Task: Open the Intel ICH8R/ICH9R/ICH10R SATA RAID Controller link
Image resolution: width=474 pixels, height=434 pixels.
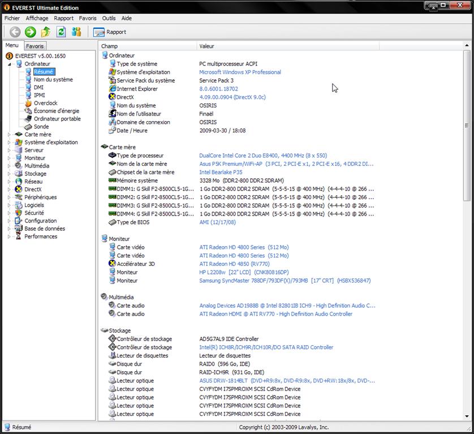Action: pos(266,347)
